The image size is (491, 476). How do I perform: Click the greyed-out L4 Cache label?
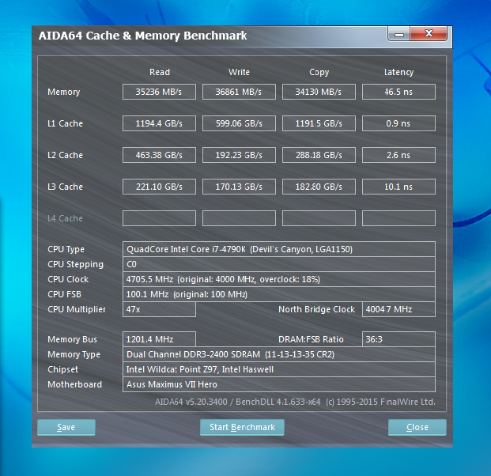pos(65,218)
